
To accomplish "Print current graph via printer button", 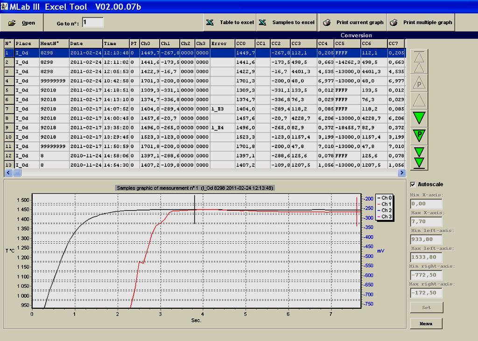I will pos(353,22).
